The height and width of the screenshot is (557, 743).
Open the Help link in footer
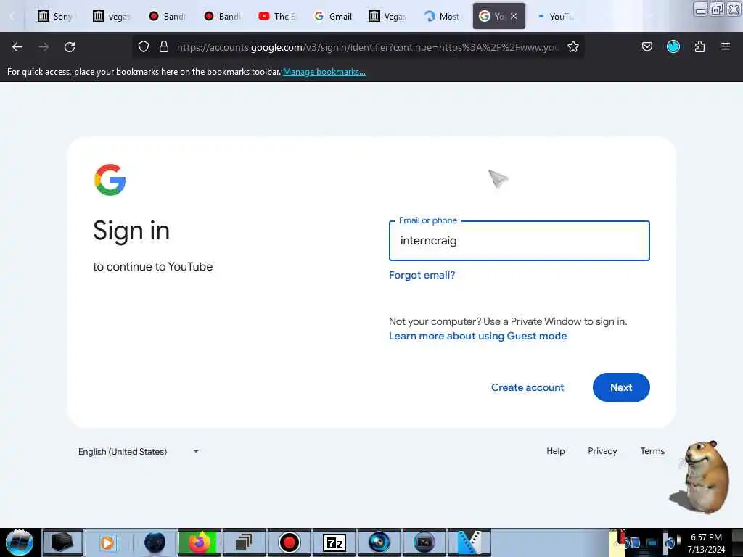(555, 451)
